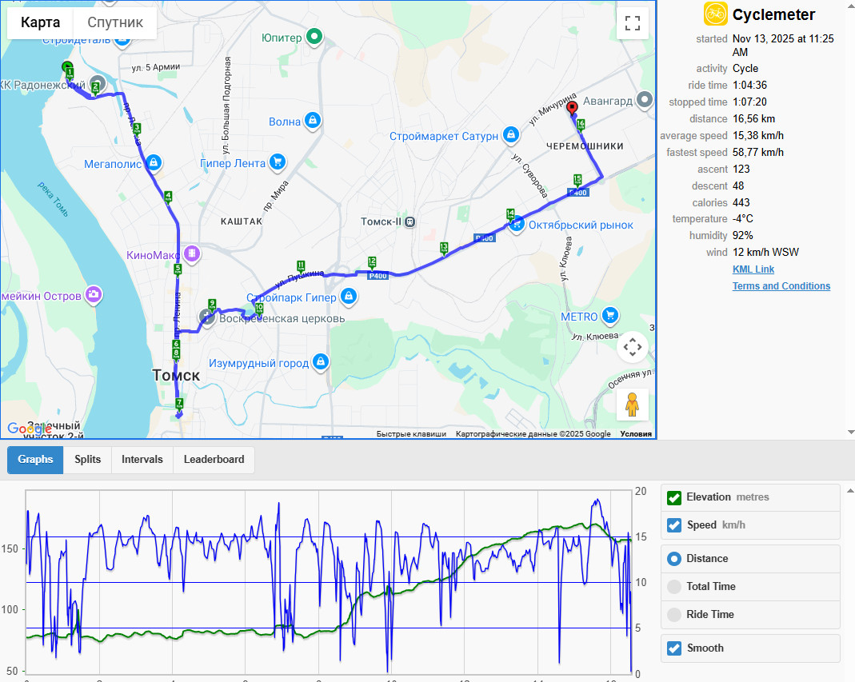Toggle the Speed km/h checkbox
Image resolution: width=855 pixels, height=682 pixels.
pos(674,525)
